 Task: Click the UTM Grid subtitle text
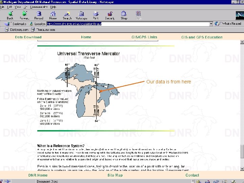click(89, 58)
